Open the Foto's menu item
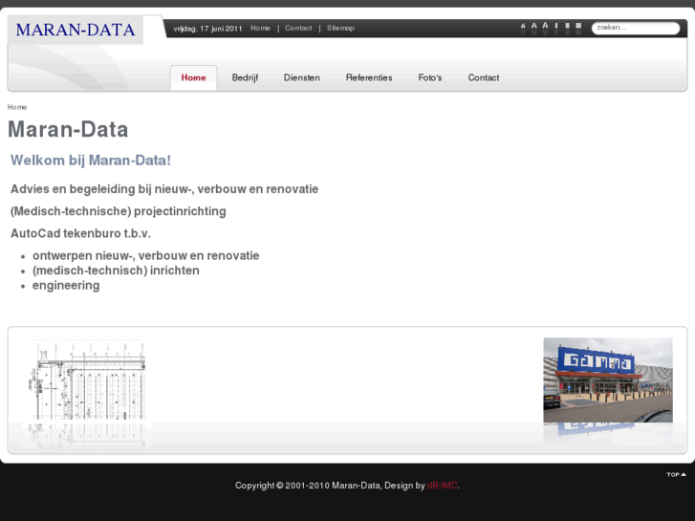 [430, 77]
